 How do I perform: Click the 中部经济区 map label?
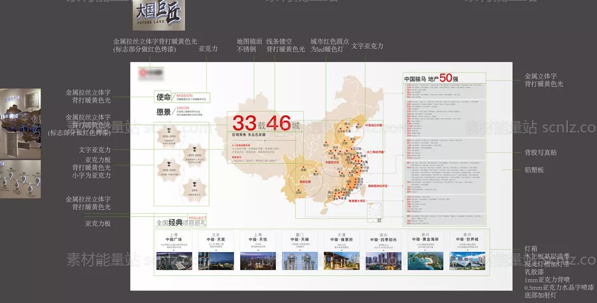tap(332, 162)
